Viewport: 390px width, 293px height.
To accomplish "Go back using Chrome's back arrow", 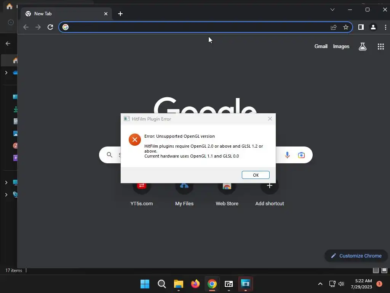I will [26, 27].
